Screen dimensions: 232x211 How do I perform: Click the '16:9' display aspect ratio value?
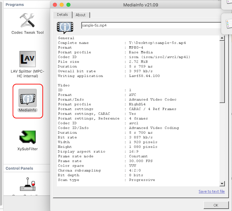coord(134,151)
